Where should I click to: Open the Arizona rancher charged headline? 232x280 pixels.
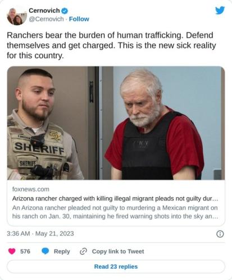tap(115, 199)
